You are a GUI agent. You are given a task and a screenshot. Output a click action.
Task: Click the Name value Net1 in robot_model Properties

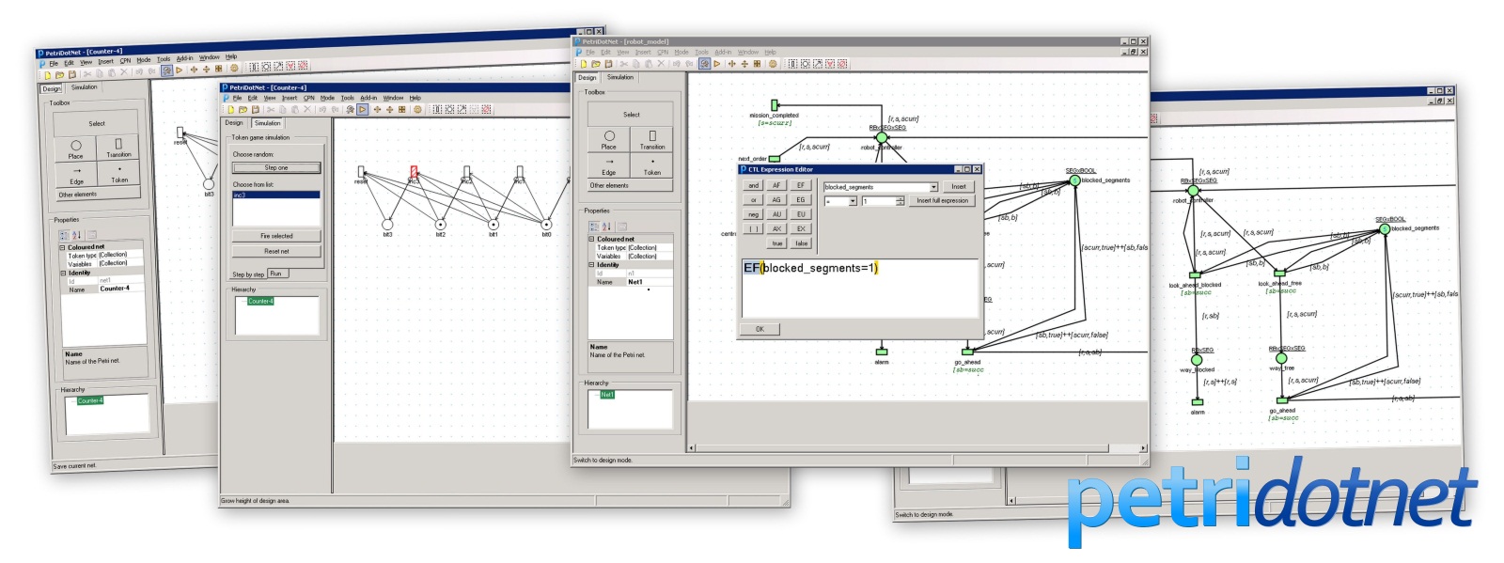pos(650,282)
